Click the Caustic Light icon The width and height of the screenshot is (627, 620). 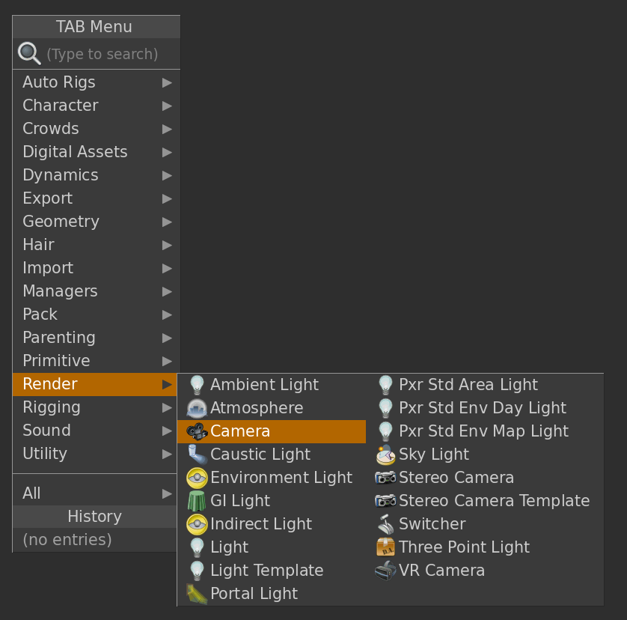197,455
